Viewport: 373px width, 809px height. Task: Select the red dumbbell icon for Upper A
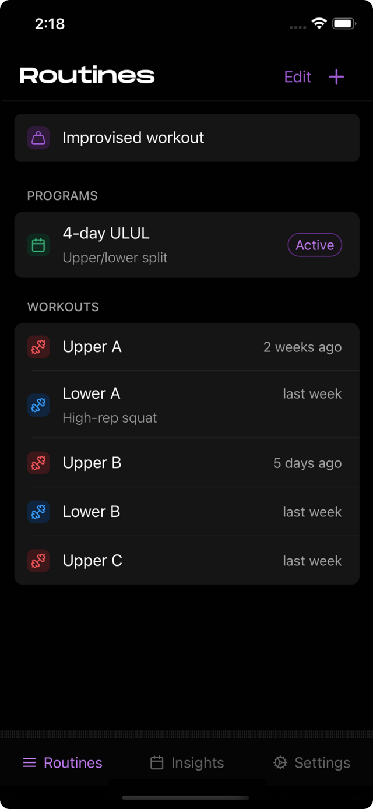(x=38, y=346)
